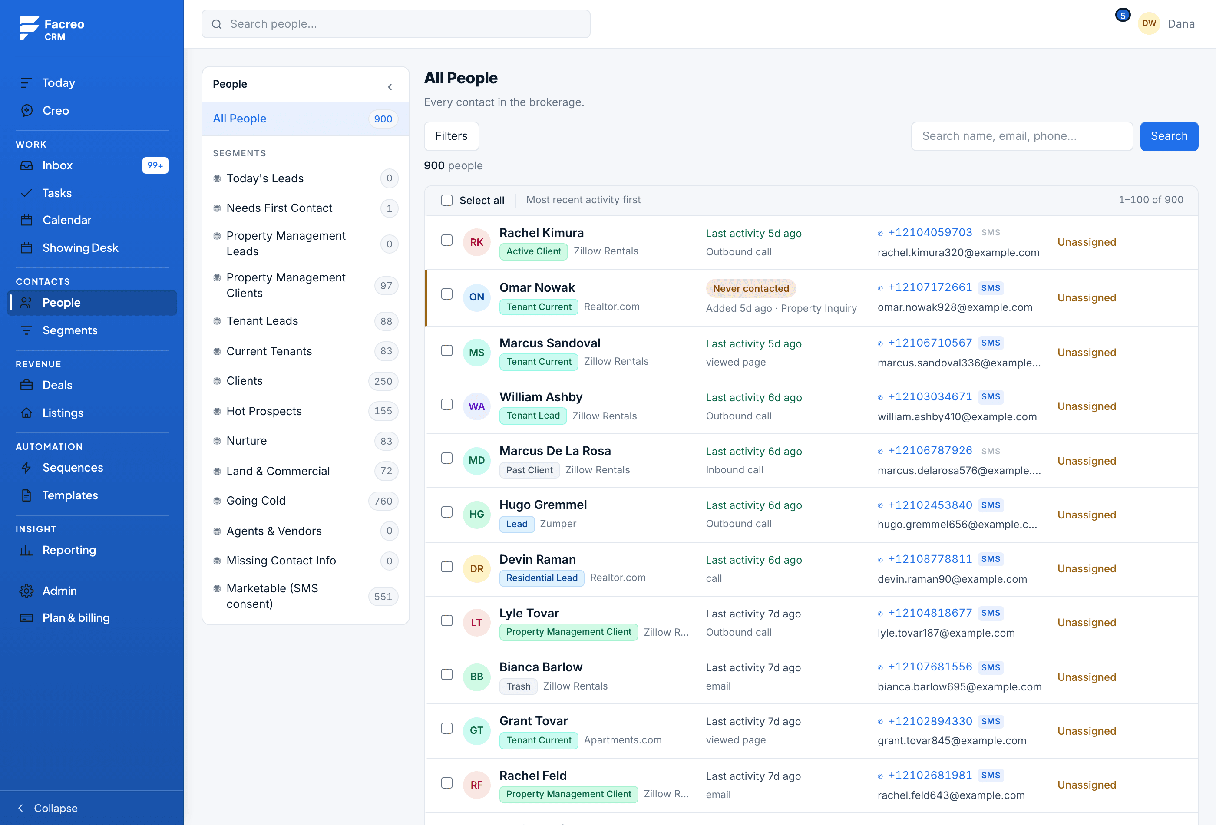Open Plan & billing card icon
This screenshot has height=825, width=1216.
pos(26,618)
